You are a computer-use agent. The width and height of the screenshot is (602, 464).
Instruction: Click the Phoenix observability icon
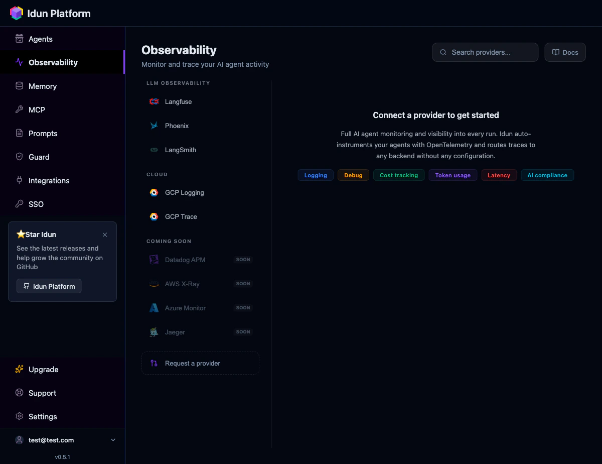pos(154,126)
